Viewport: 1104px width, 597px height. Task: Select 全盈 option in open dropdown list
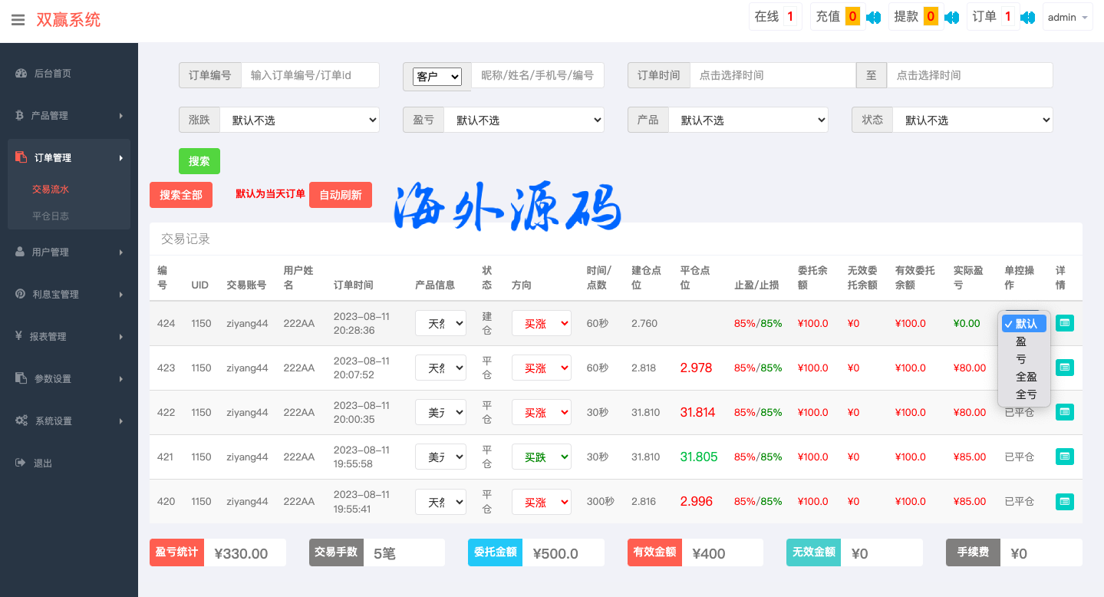(1026, 377)
